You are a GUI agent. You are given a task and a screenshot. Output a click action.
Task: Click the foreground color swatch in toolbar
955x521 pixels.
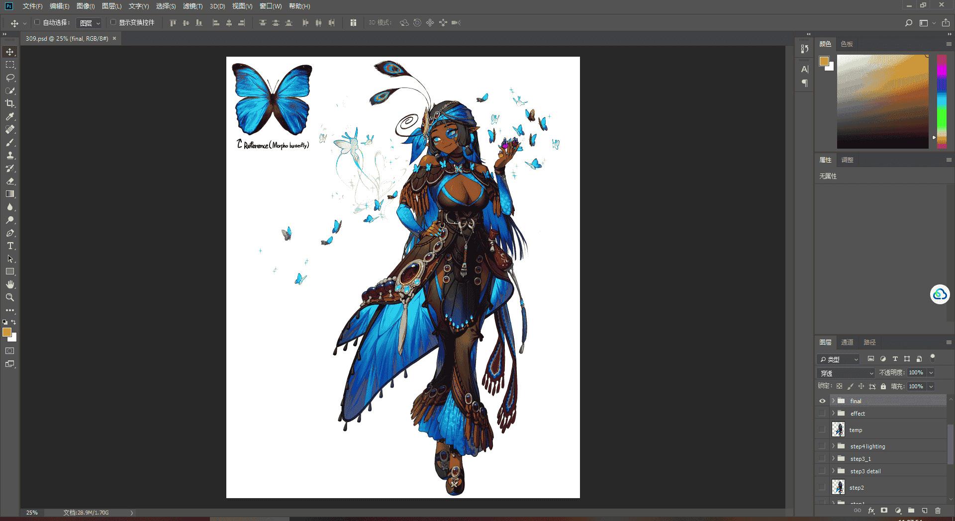7,332
